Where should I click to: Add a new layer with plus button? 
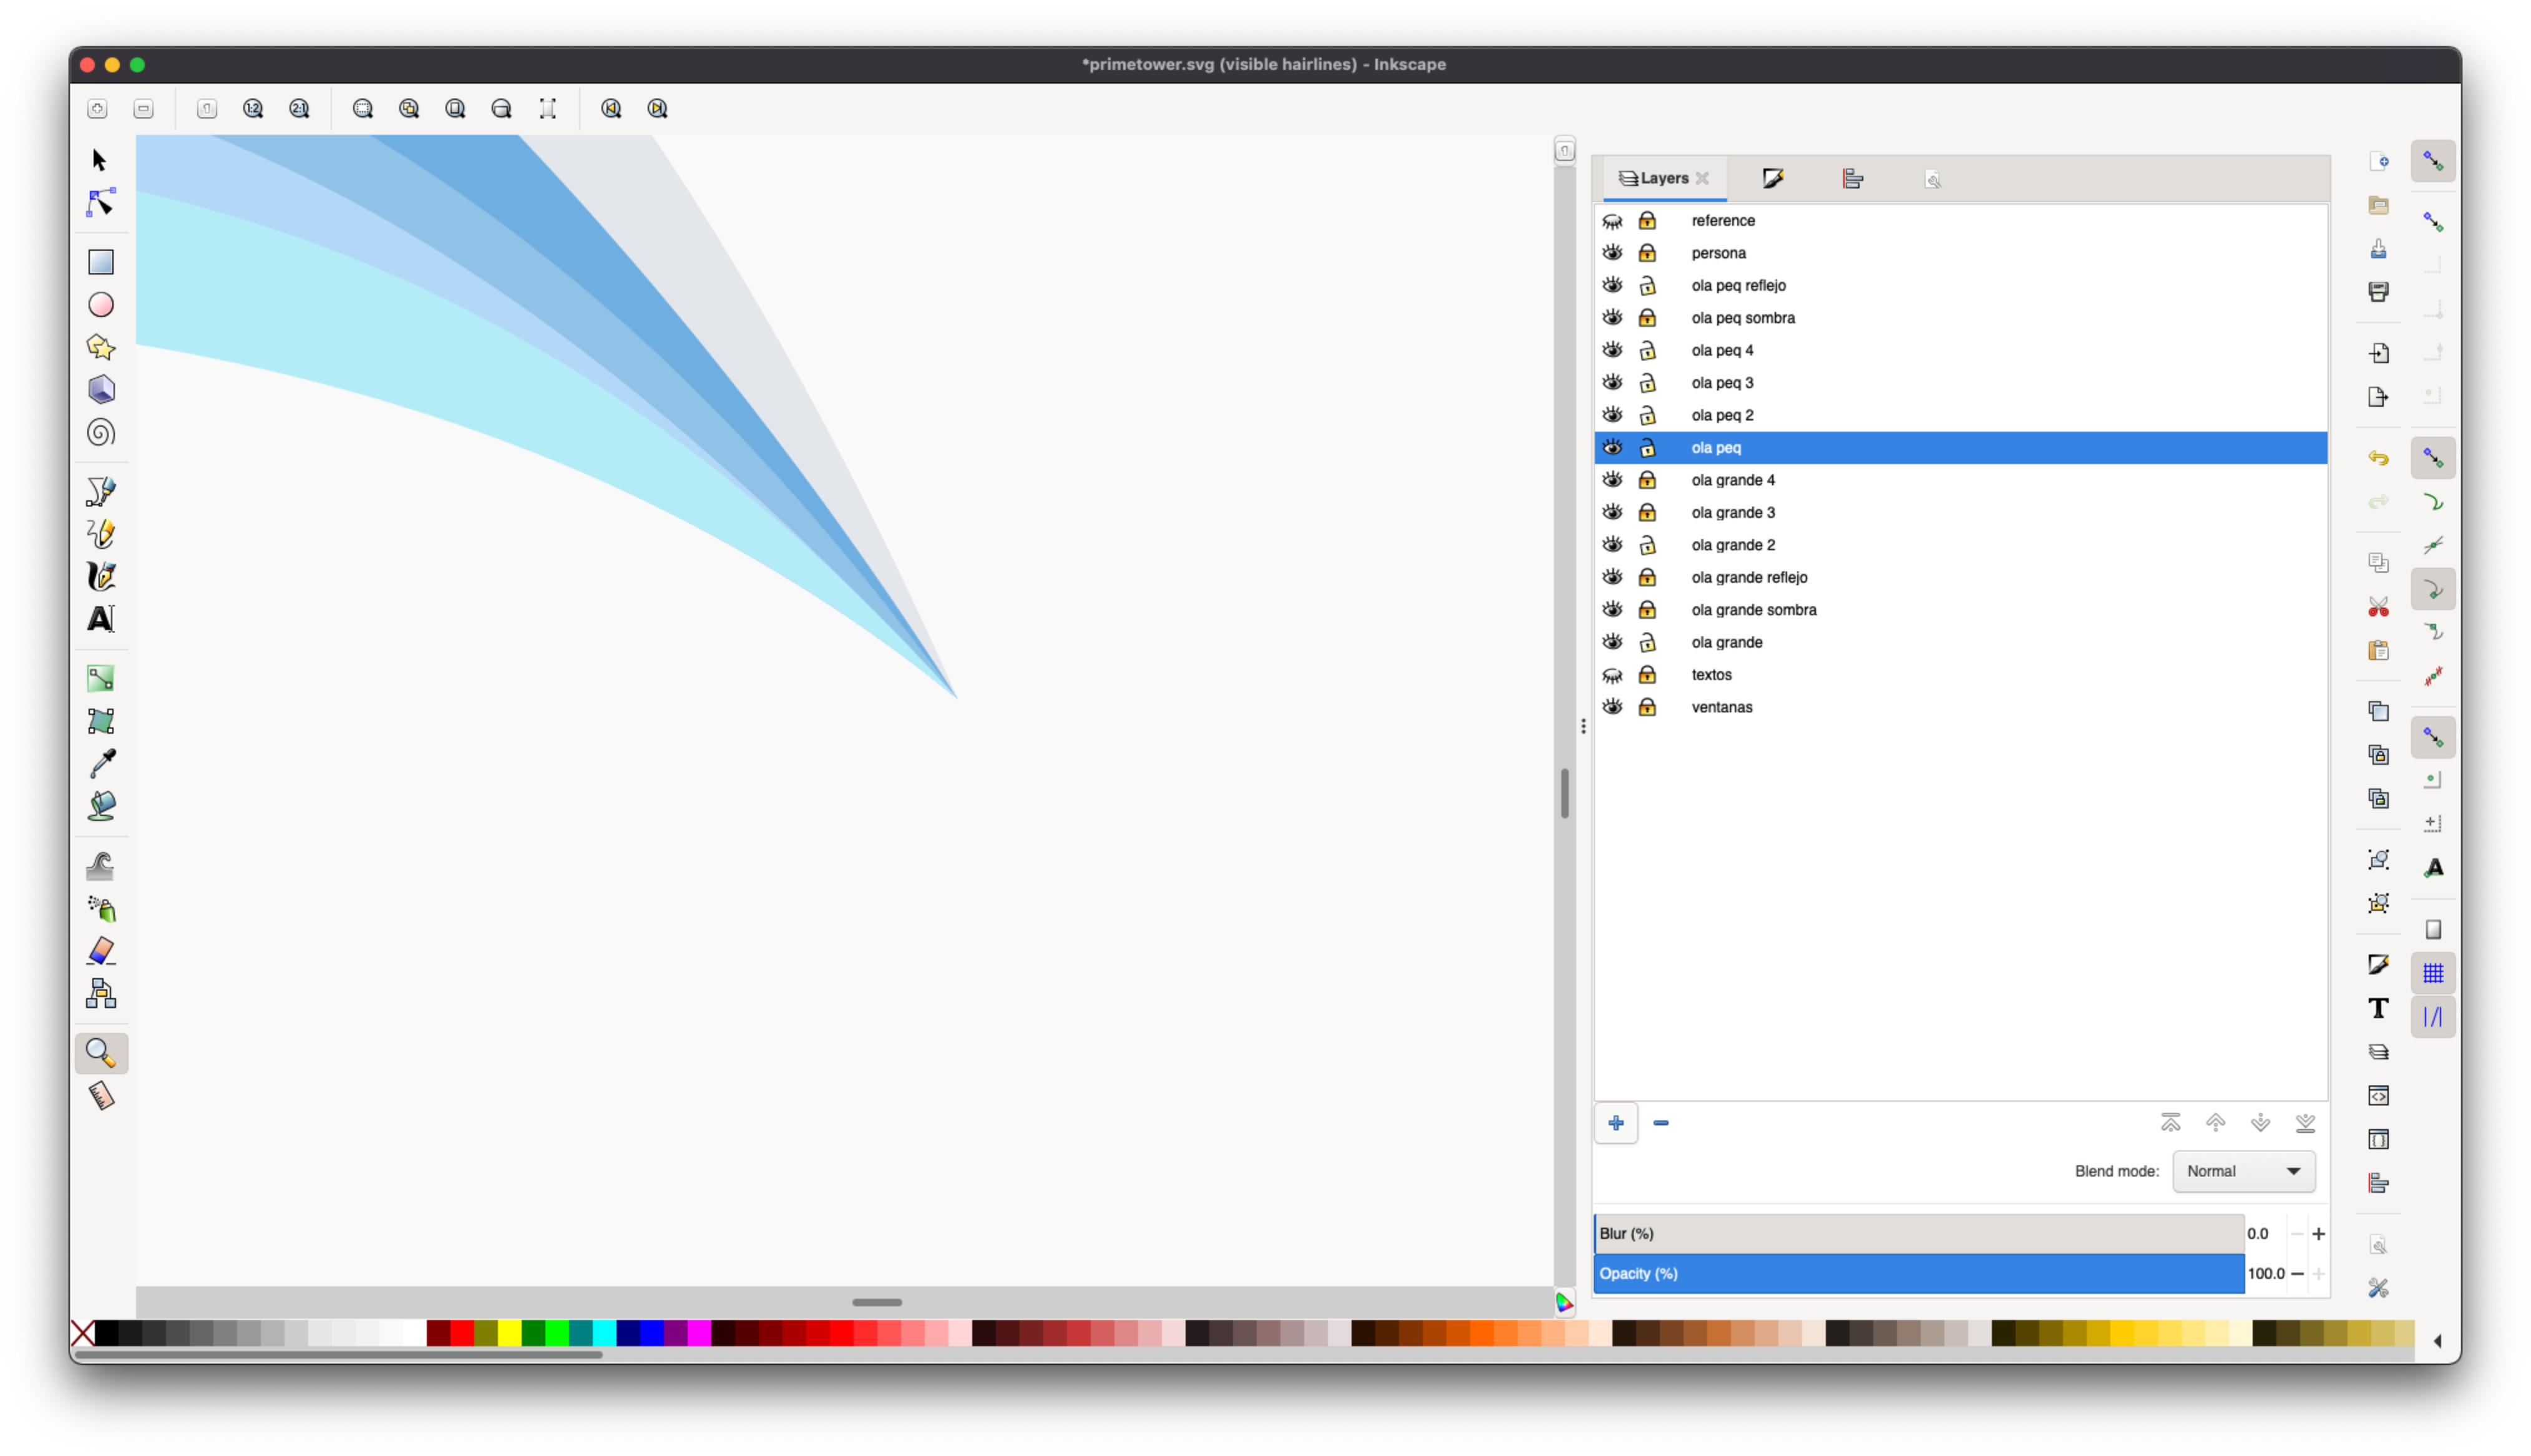pyautogui.click(x=1615, y=1123)
